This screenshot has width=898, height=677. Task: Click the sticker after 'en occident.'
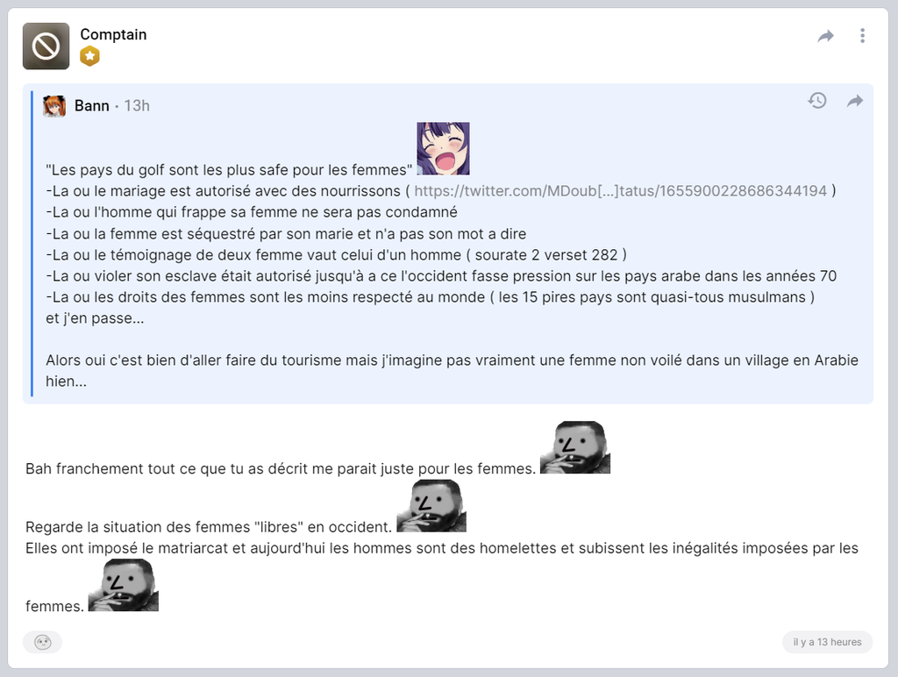(x=431, y=506)
